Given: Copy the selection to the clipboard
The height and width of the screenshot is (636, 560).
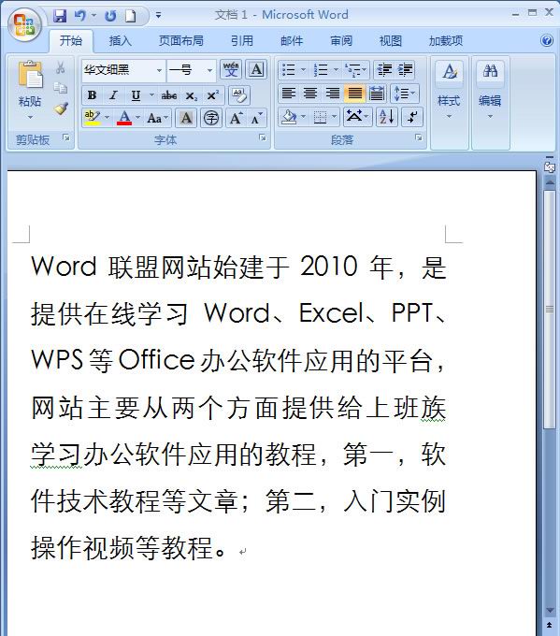Looking at the screenshot, I should 61,87.
